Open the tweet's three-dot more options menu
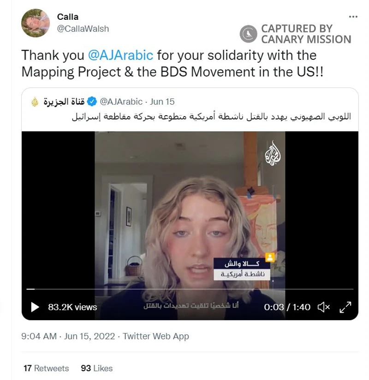The width and height of the screenshot is (369, 380). click(353, 17)
